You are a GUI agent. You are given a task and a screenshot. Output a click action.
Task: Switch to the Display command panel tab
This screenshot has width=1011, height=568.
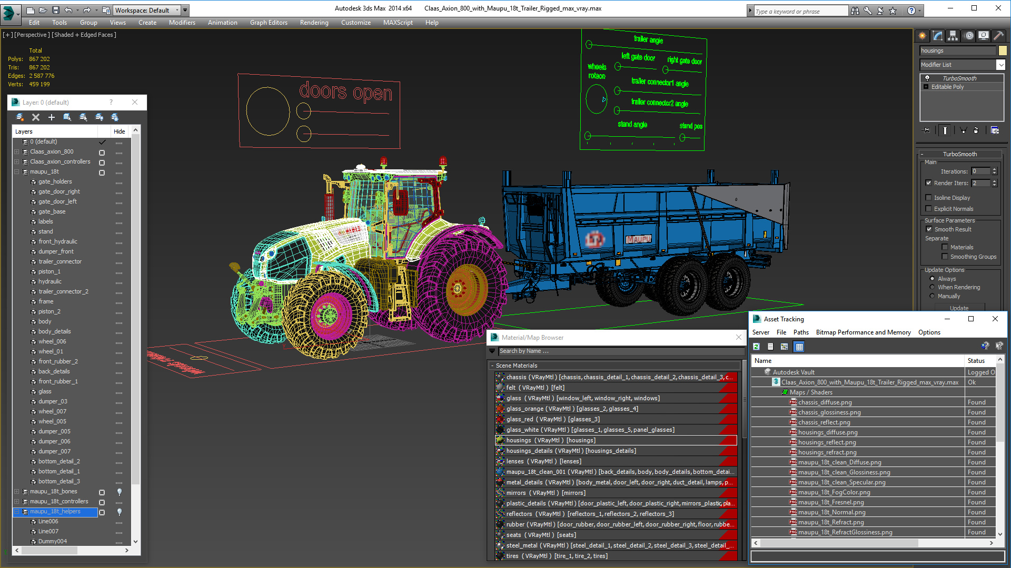(x=984, y=36)
